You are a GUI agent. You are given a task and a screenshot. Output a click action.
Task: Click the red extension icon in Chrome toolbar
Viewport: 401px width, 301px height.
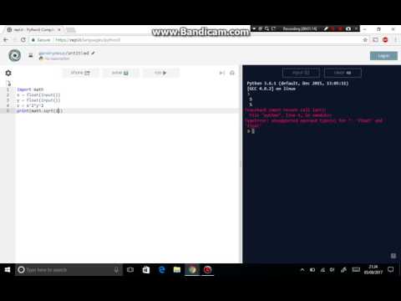385,40
